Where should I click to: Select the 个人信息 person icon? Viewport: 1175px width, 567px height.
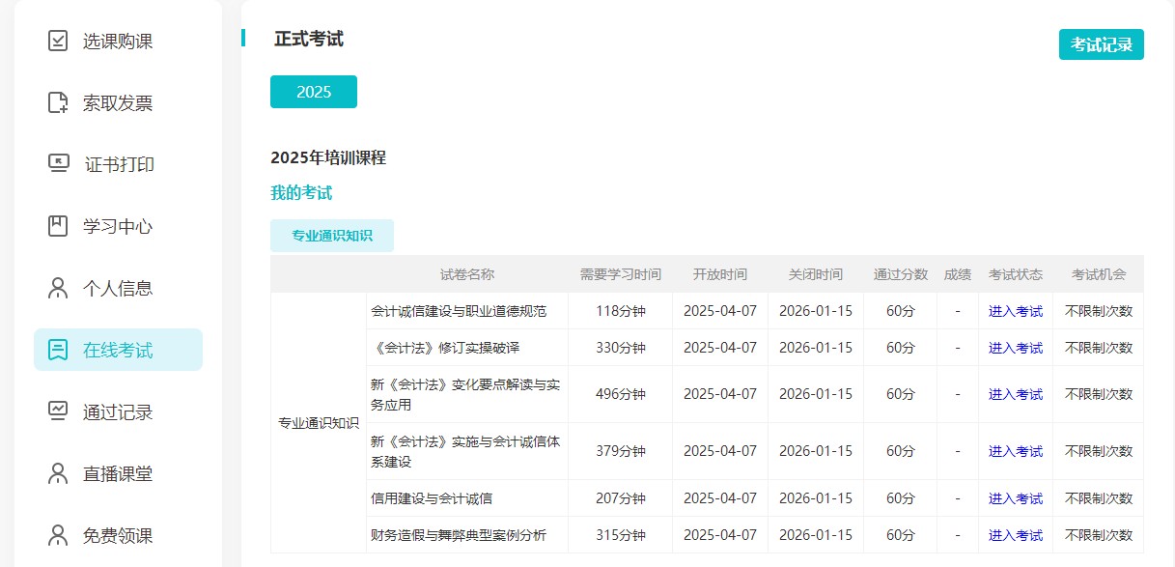(58, 287)
